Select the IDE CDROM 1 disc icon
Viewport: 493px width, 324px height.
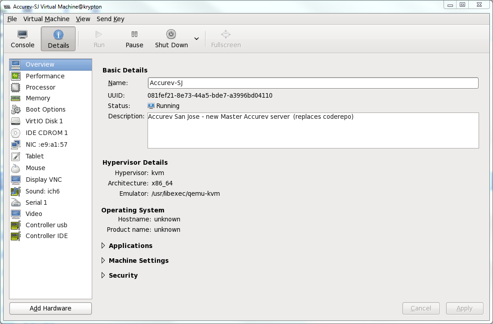tap(16, 133)
